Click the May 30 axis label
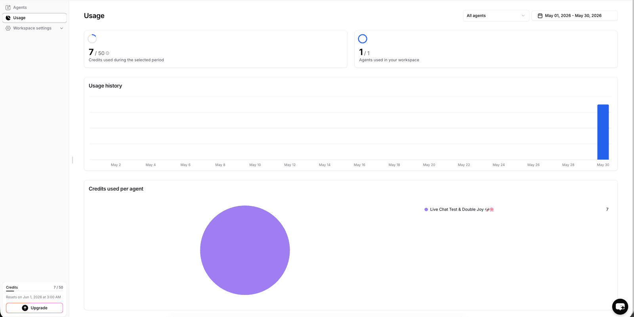Viewport: 634px width, 317px height. (603, 165)
